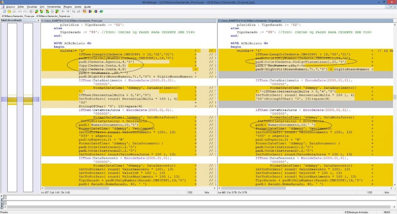Open the Janela menu
The height and width of the screenshot is (214, 397).
coord(78,6)
